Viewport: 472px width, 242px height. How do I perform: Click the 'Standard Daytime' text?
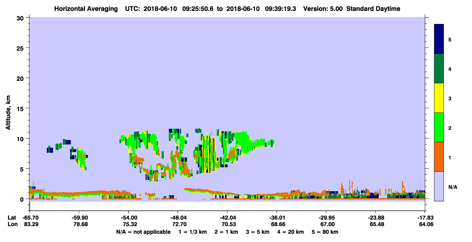click(373, 9)
